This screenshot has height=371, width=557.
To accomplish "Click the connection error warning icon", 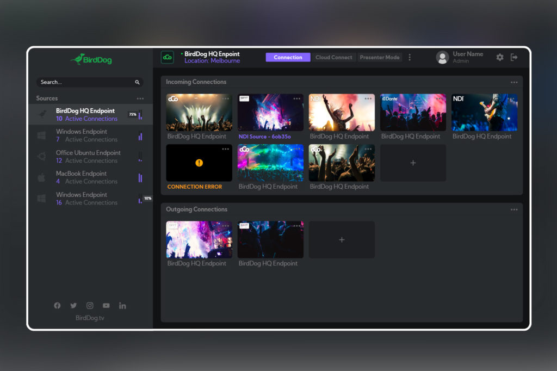I will 199,163.
